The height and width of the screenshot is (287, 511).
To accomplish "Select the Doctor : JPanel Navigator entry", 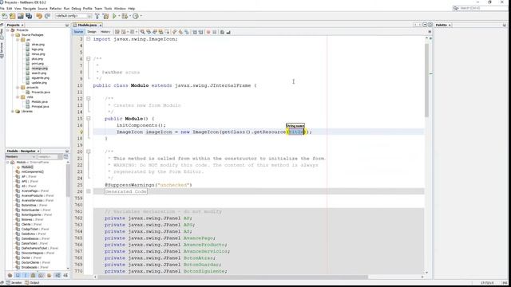I will coord(31,258).
